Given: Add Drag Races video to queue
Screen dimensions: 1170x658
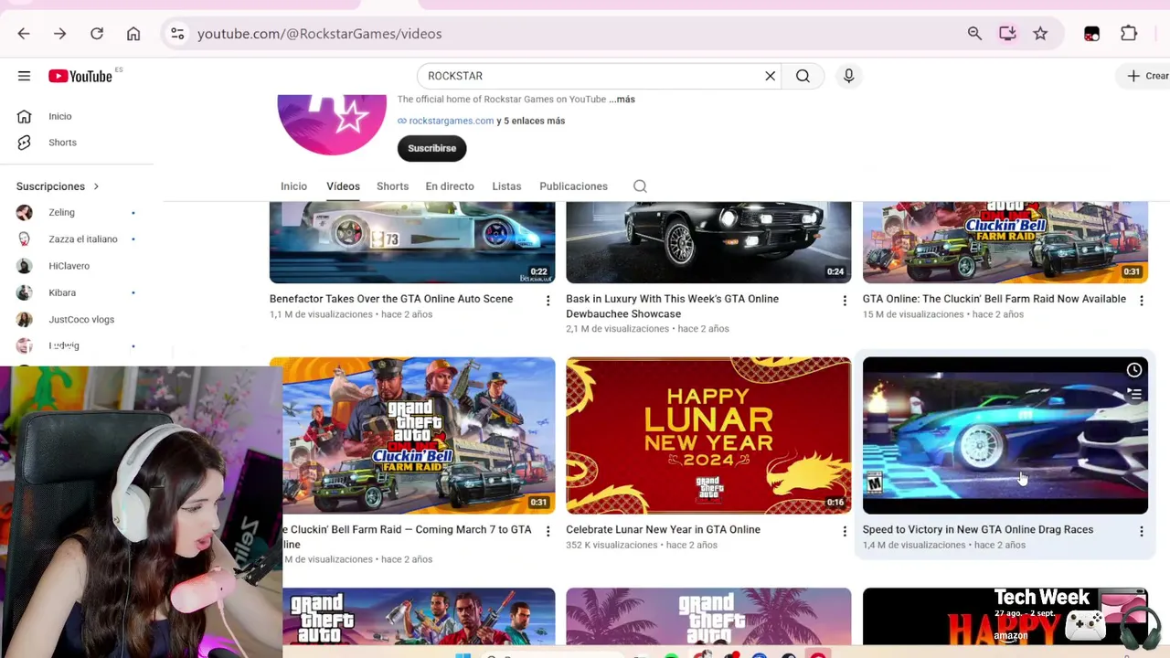Looking at the screenshot, I should click(1133, 395).
